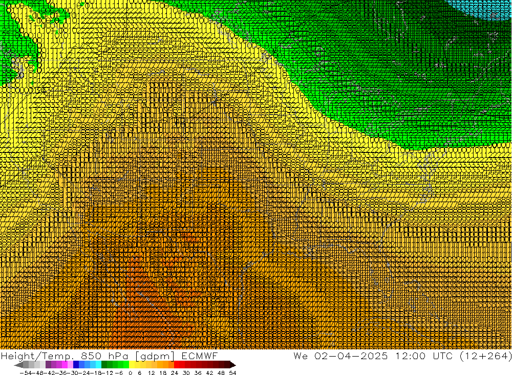
Task: Click the 'ECMWF' model label
Action: 200,356
